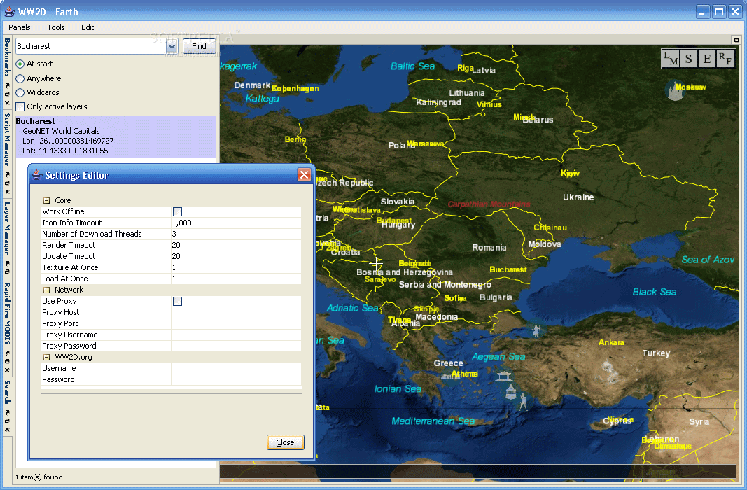Toggle the Use Proxy checkbox
The image size is (747, 490).
[177, 301]
